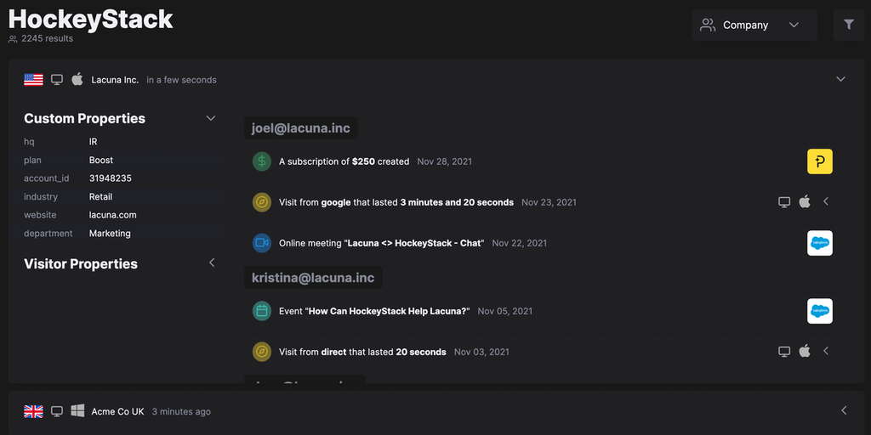This screenshot has width=871, height=435.
Task: Select the kristina@lacuna.inc email header
Action: pyautogui.click(x=313, y=278)
